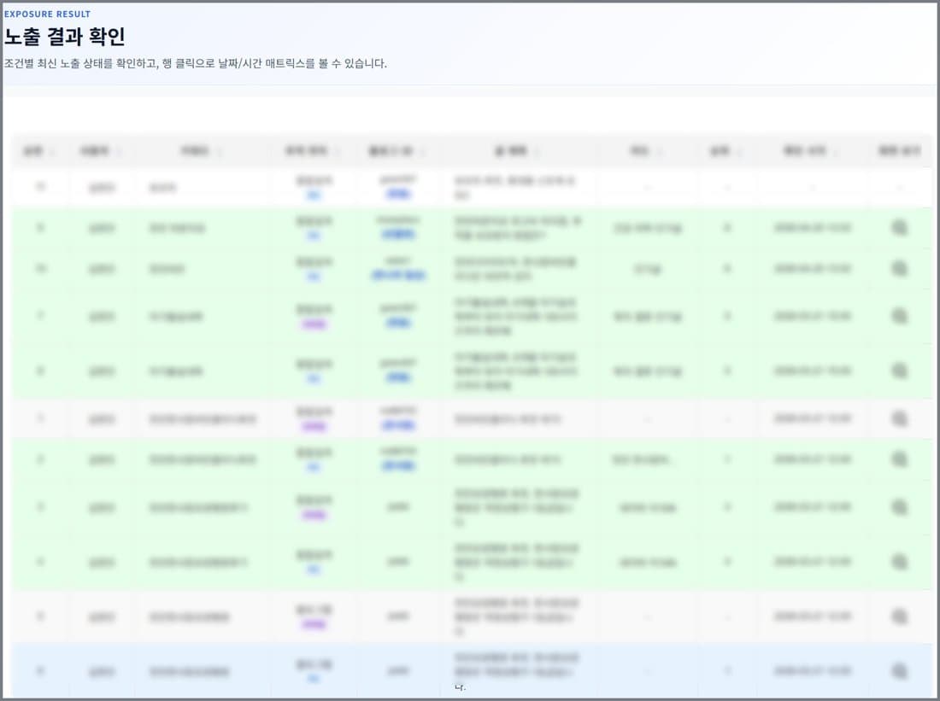Sort by the date-time column header
Image resolution: width=940 pixels, height=701 pixels.
pos(810,151)
